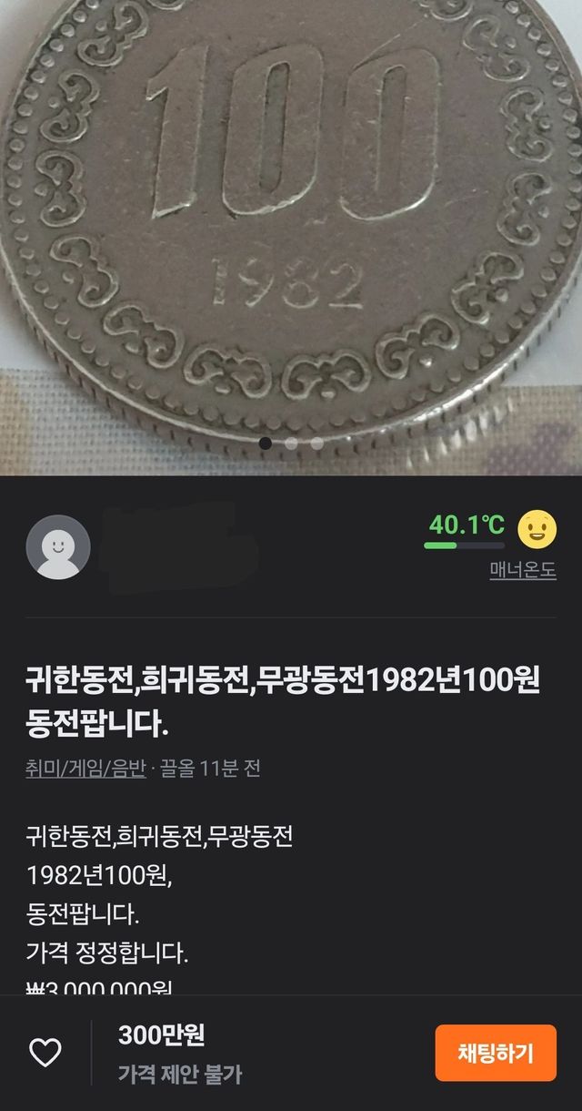Tap the green manner temperature bar

[464, 545]
